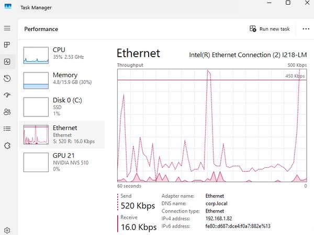The height and width of the screenshot is (235, 314).
Task: Click the Ethernet mini graph thumbnail
Action: pyautogui.click(x=36, y=134)
